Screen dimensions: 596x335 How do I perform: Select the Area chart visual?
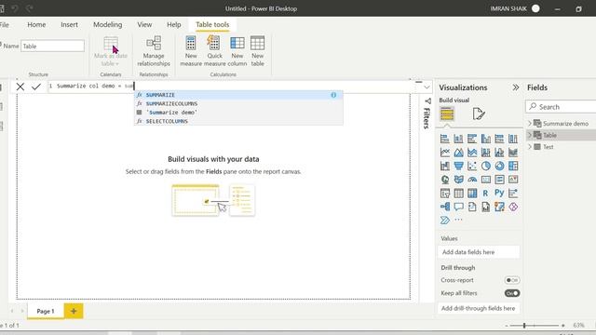(458, 153)
